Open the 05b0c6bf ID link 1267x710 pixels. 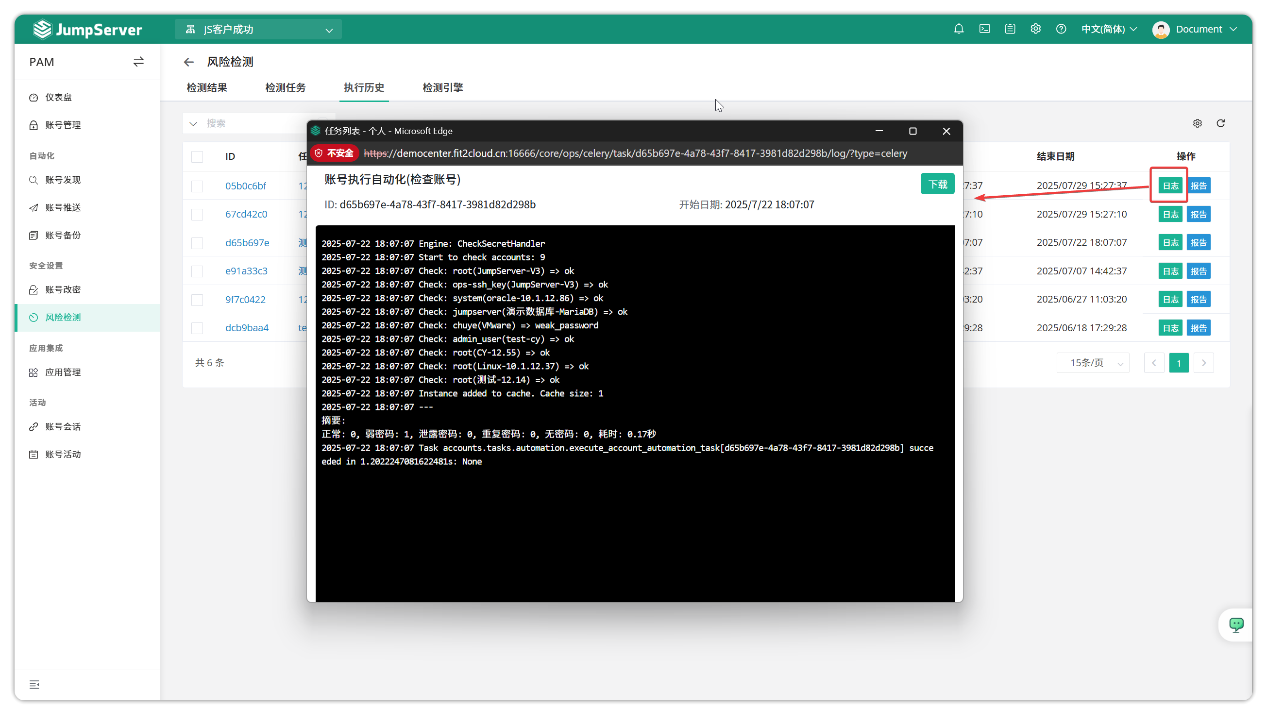click(x=245, y=186)
